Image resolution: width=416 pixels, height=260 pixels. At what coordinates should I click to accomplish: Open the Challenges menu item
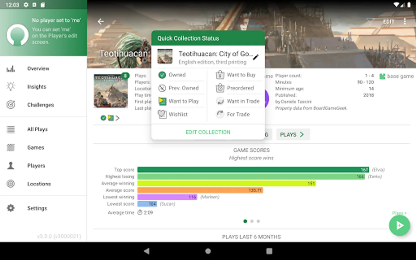pos(43,105)
